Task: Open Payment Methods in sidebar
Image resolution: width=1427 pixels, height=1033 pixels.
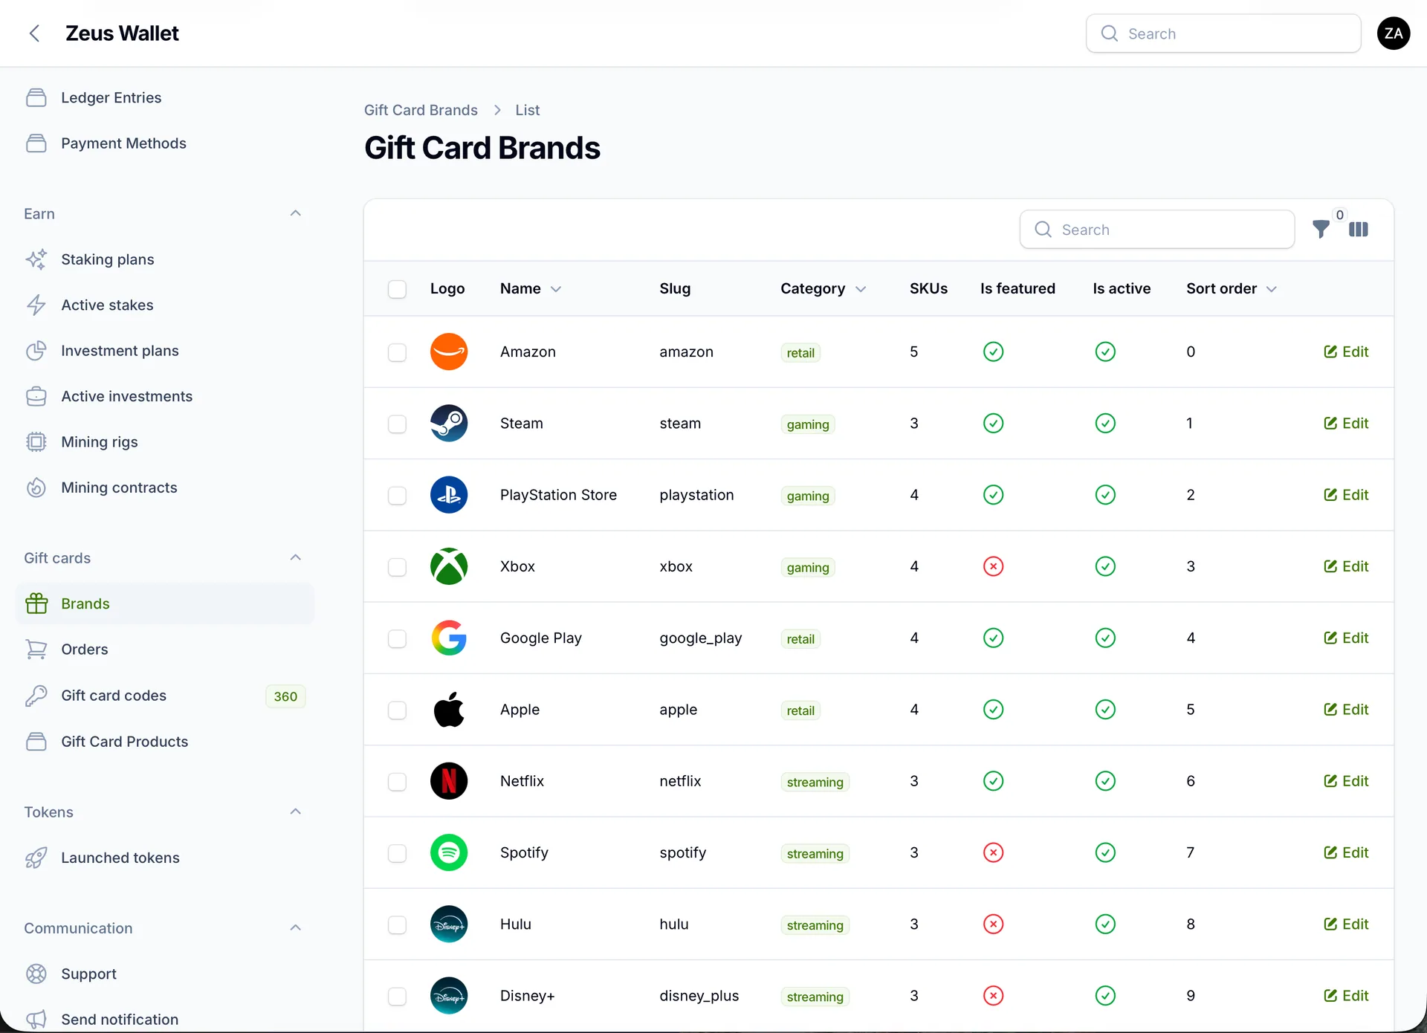Action: pyautogui.click(x=164, y=143)
